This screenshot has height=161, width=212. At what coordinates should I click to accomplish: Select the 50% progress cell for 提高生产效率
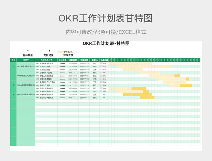(x=104, y=85)
